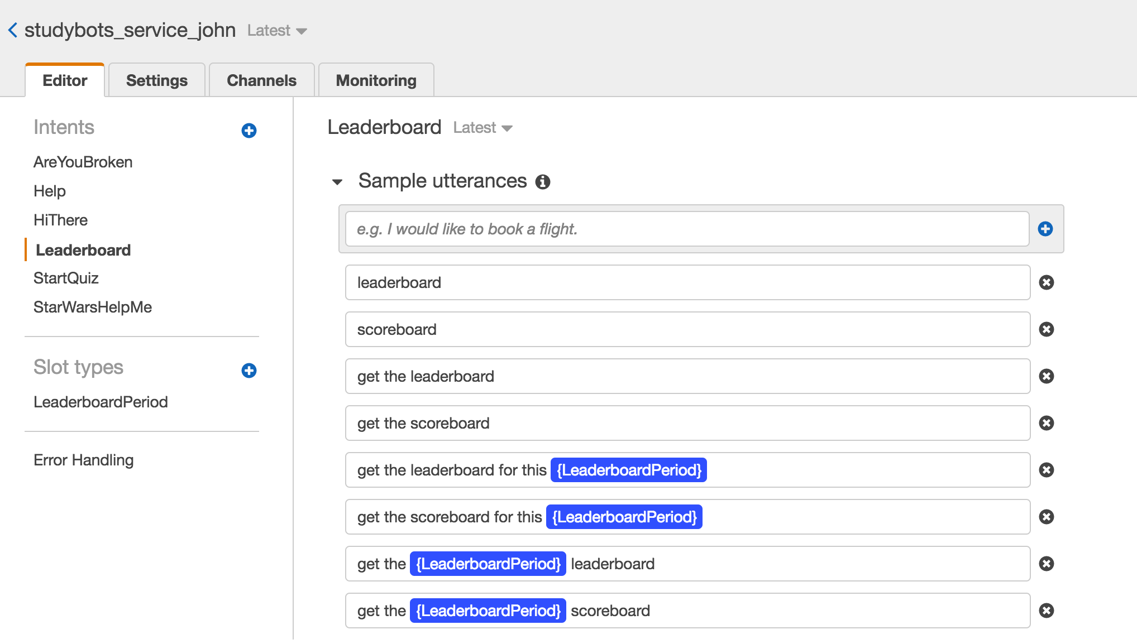The image size is (1137, 644).
Task: Open Error Handling section
Action: (84, 460)
